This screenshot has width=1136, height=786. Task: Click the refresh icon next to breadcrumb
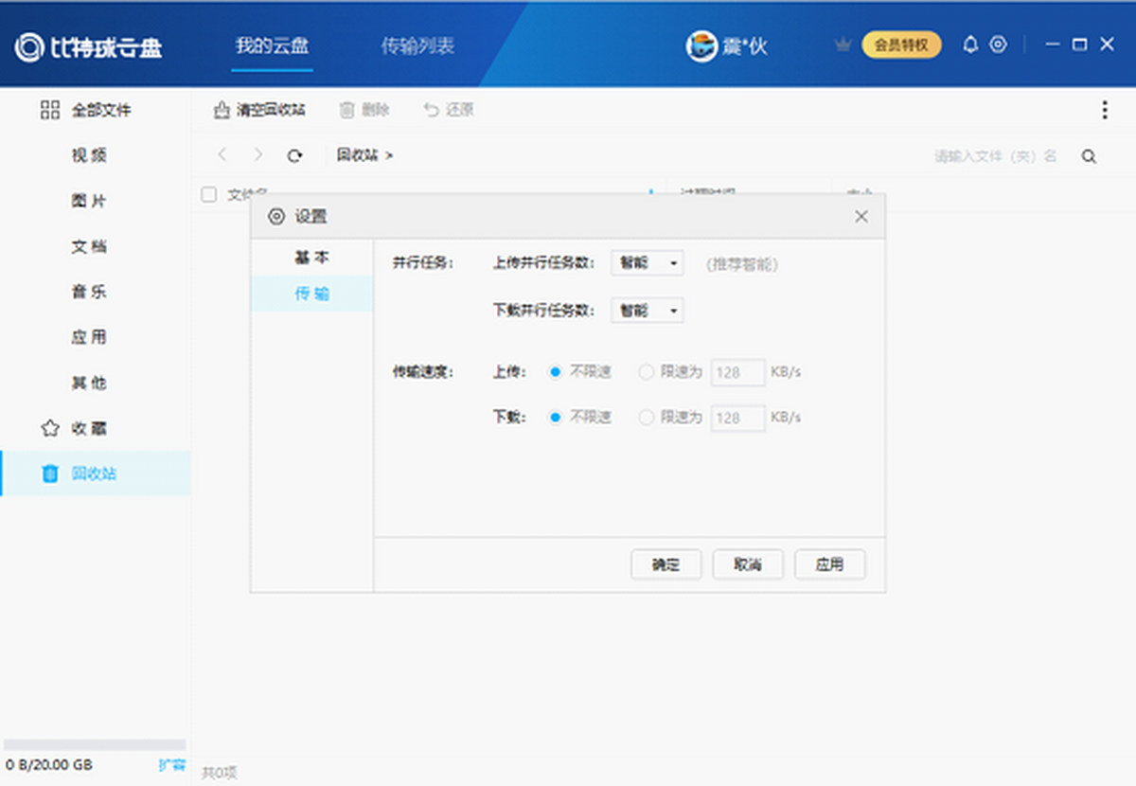(x=294, y=155)
